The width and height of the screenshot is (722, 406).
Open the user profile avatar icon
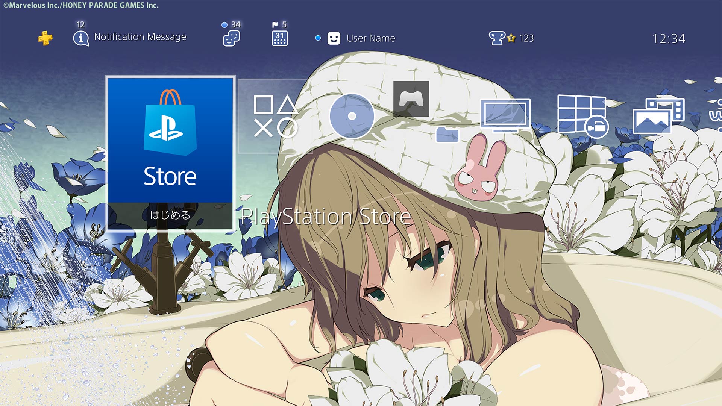[334, 38]
